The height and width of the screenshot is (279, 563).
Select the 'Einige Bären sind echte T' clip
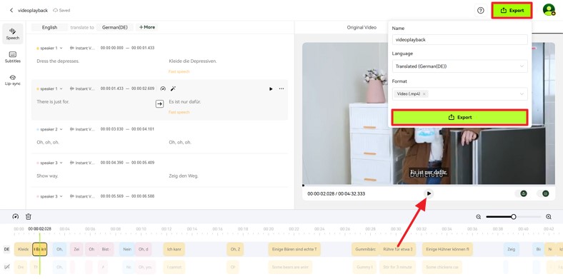click(x=294, y=249)
